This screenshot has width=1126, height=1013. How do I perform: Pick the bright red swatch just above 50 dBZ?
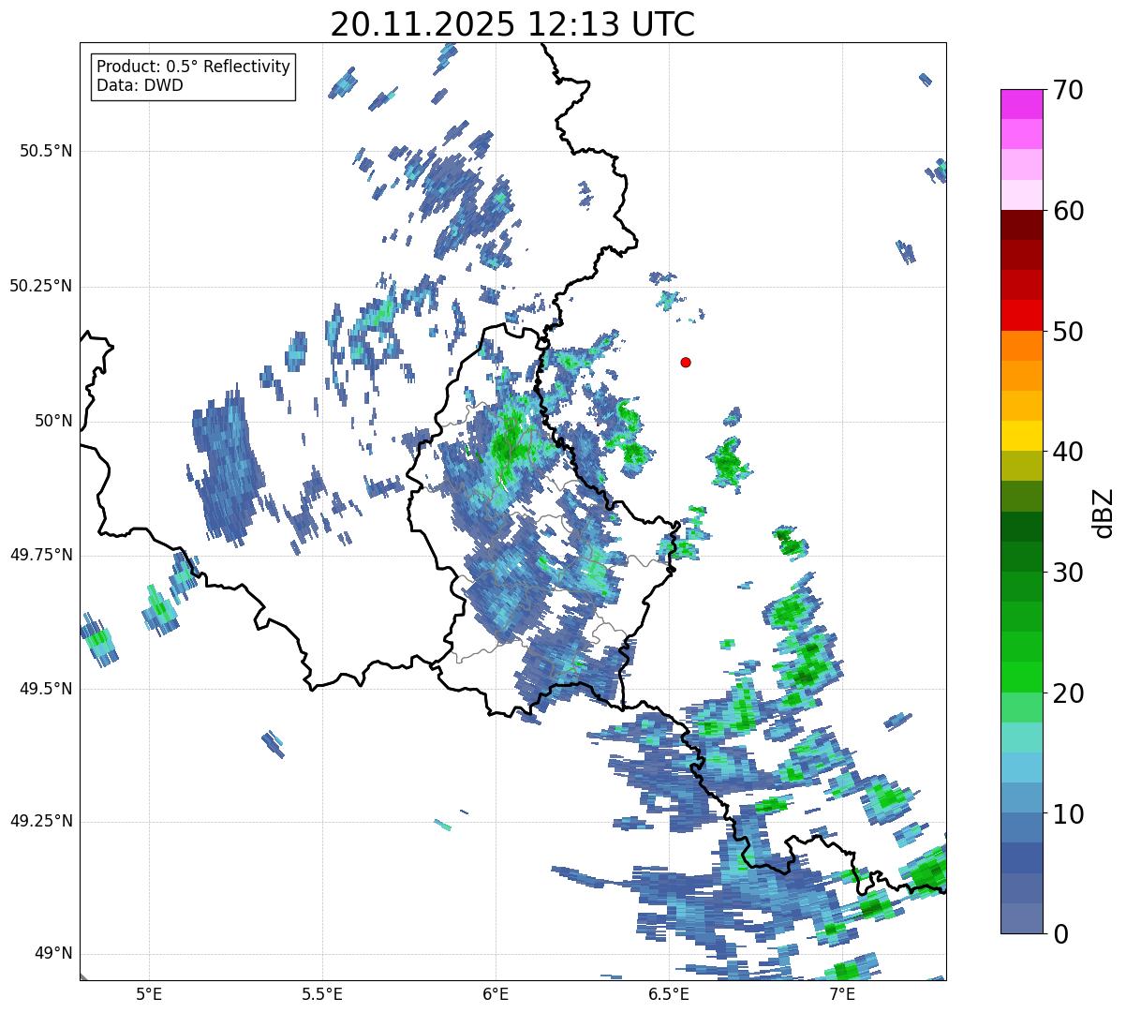(x=1022, y=316)
